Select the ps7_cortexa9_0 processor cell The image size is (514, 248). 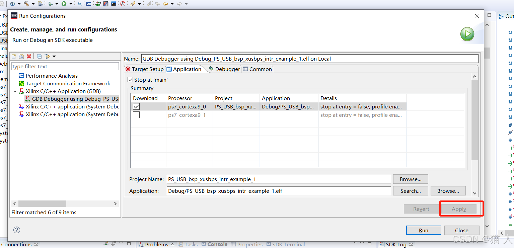(190, 107)
